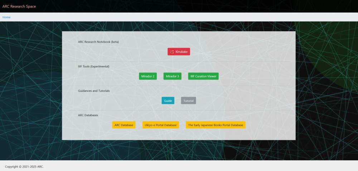Viewport: 358px width, 171px height.
Task: Click the ARC Research Notebook (beta) heading
Action: coord(98,42)
